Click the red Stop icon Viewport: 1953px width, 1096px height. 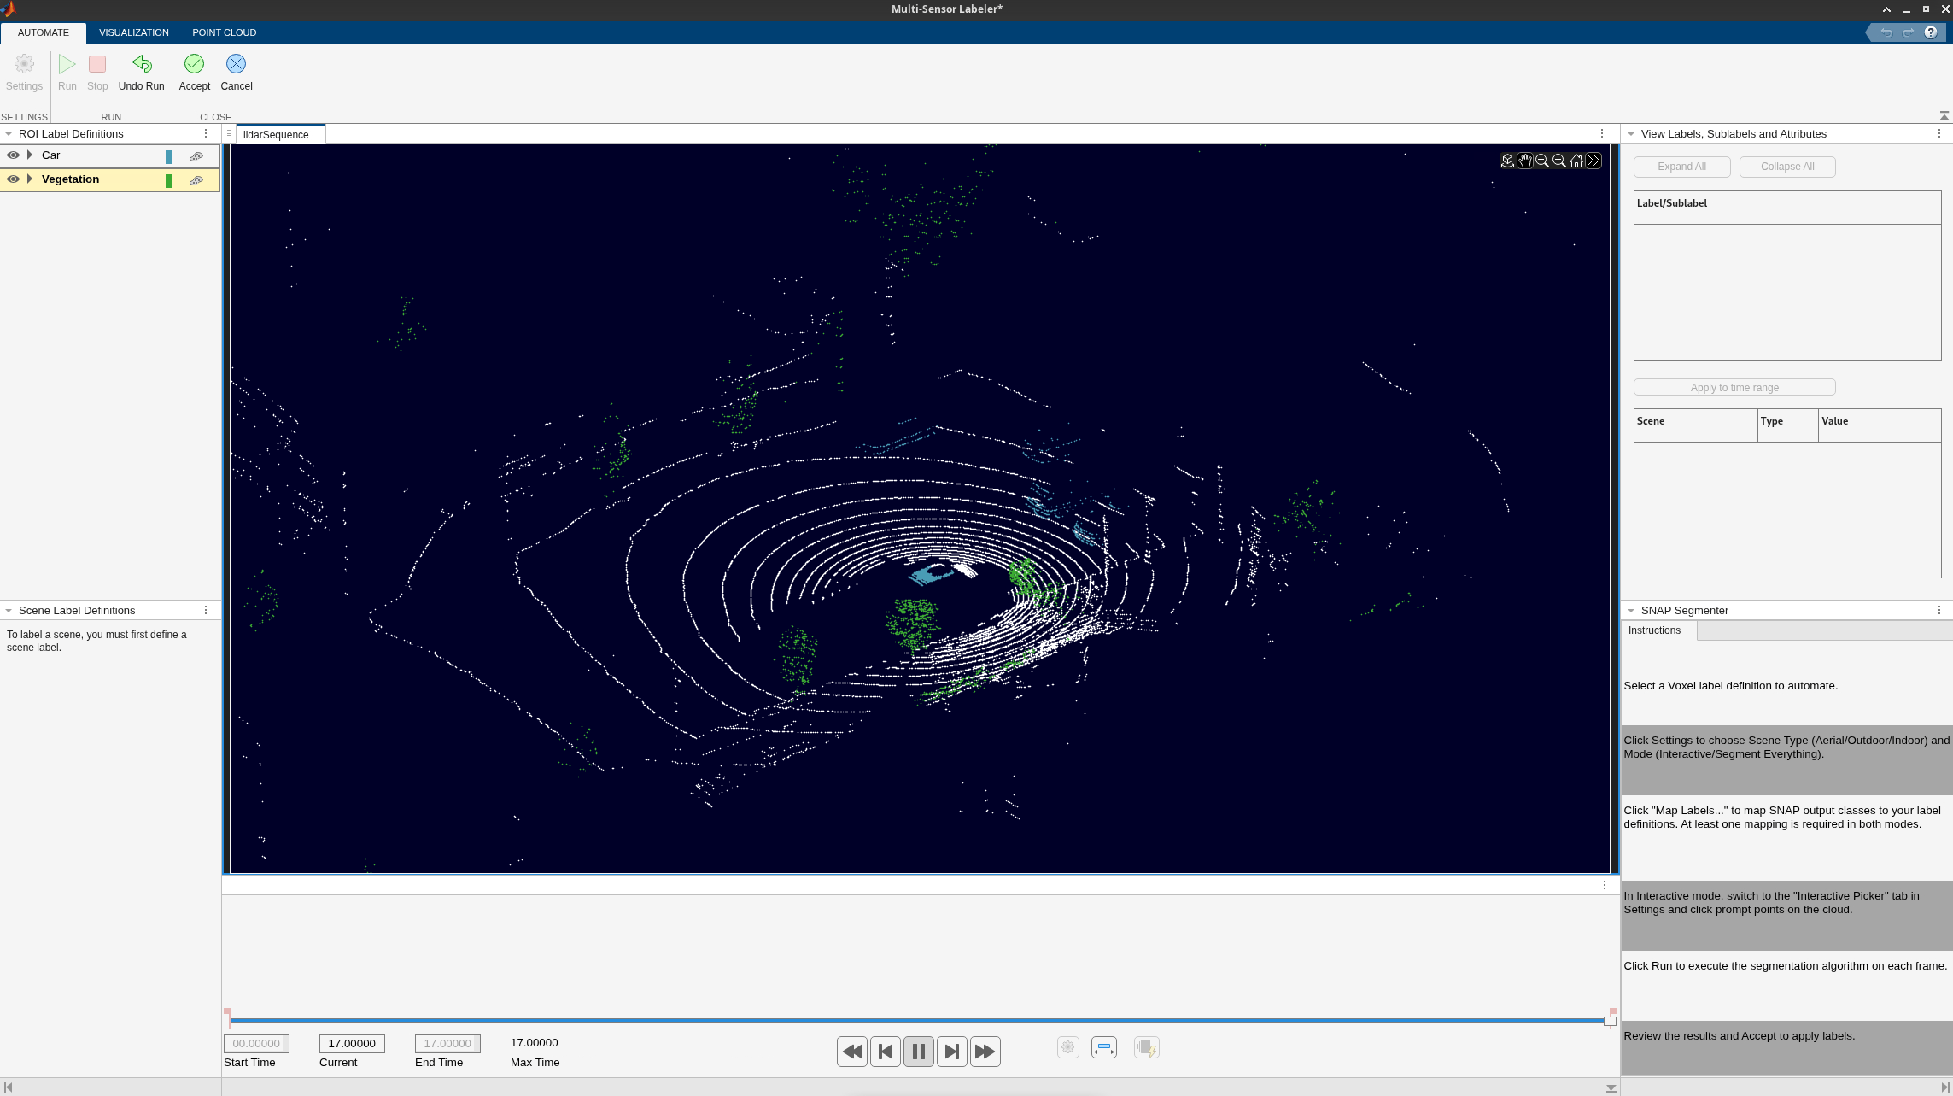[x=97, y=73]
